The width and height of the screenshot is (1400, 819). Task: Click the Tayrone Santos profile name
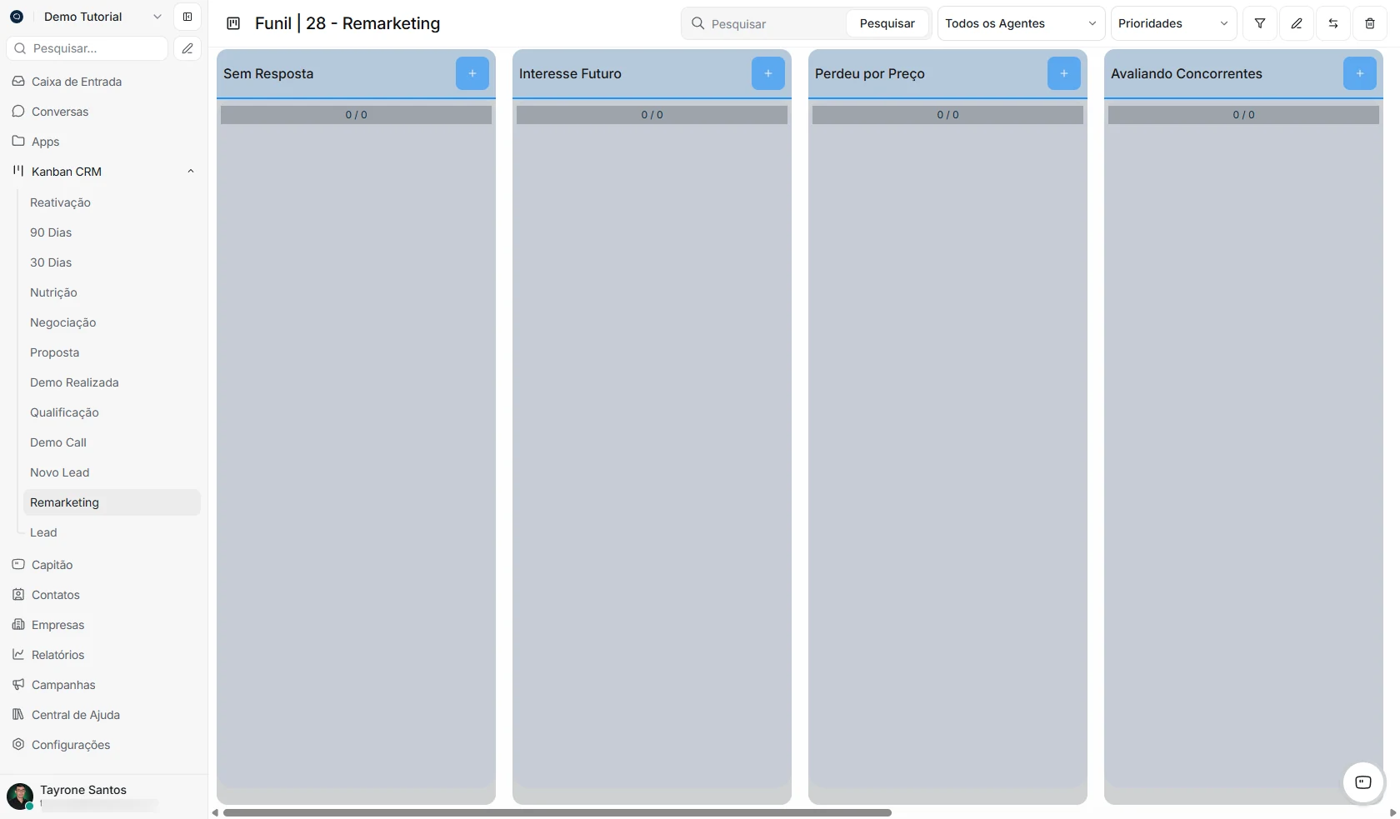pyautogui.click(x=83, y=790)
